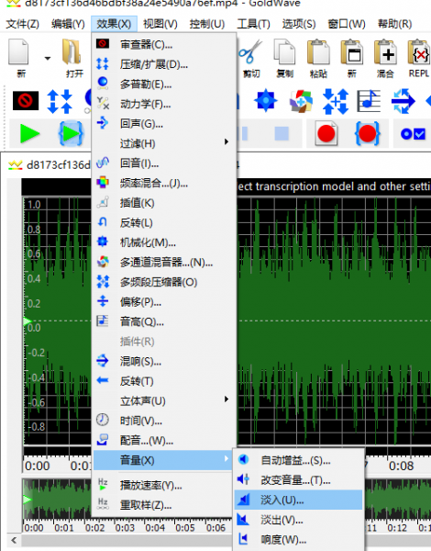Viewport: 431px width, 551px height.
Task: Start recording with the red record button
Action: (x=326, y=133)
